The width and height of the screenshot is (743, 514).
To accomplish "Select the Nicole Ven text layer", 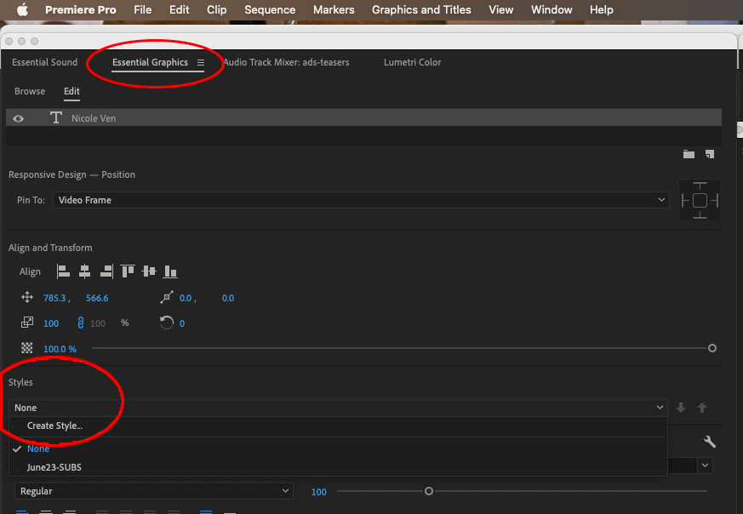I will pos(363,118).
